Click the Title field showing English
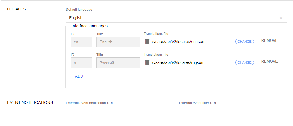Viewport: 293px width, 126px height. click(118, 42)
